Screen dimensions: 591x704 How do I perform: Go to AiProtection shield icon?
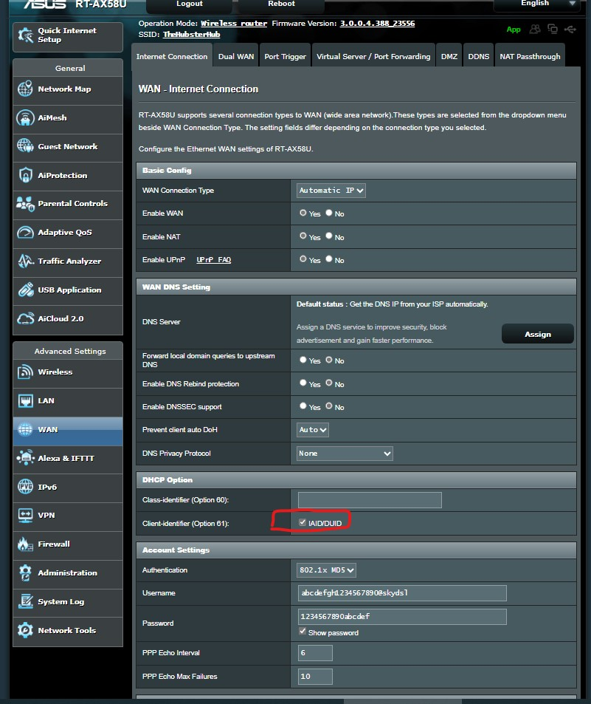pyautogui.click(x=25, y=176)
